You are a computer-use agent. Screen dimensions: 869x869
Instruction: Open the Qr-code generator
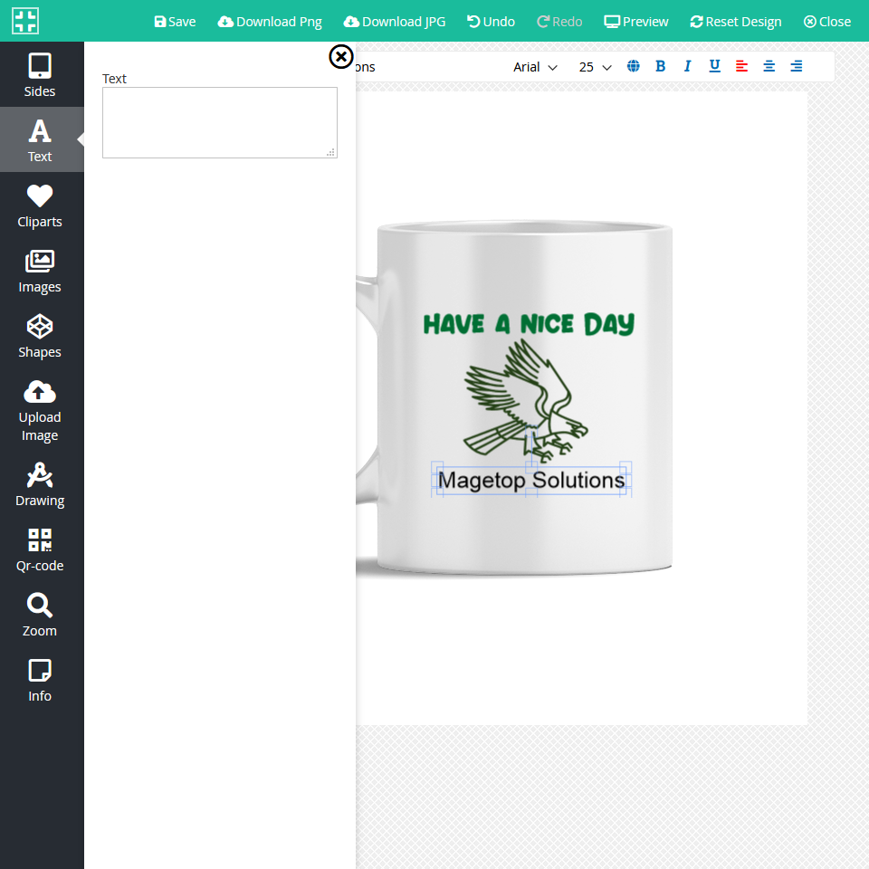40,549
